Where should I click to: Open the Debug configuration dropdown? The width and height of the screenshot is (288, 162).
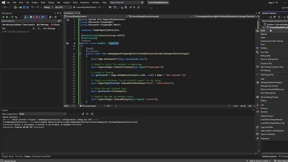(x=48, y=7)
